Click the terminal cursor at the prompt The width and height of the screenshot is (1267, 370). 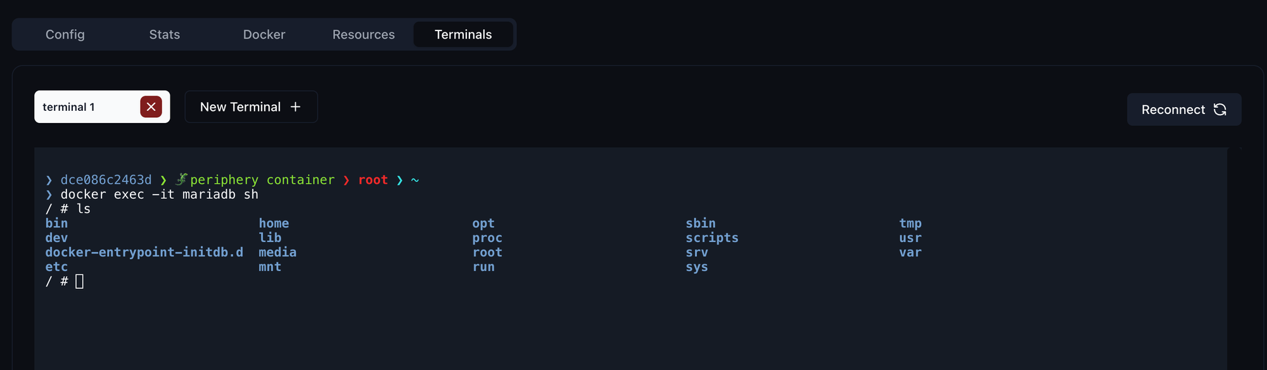(x=80, y=281)
